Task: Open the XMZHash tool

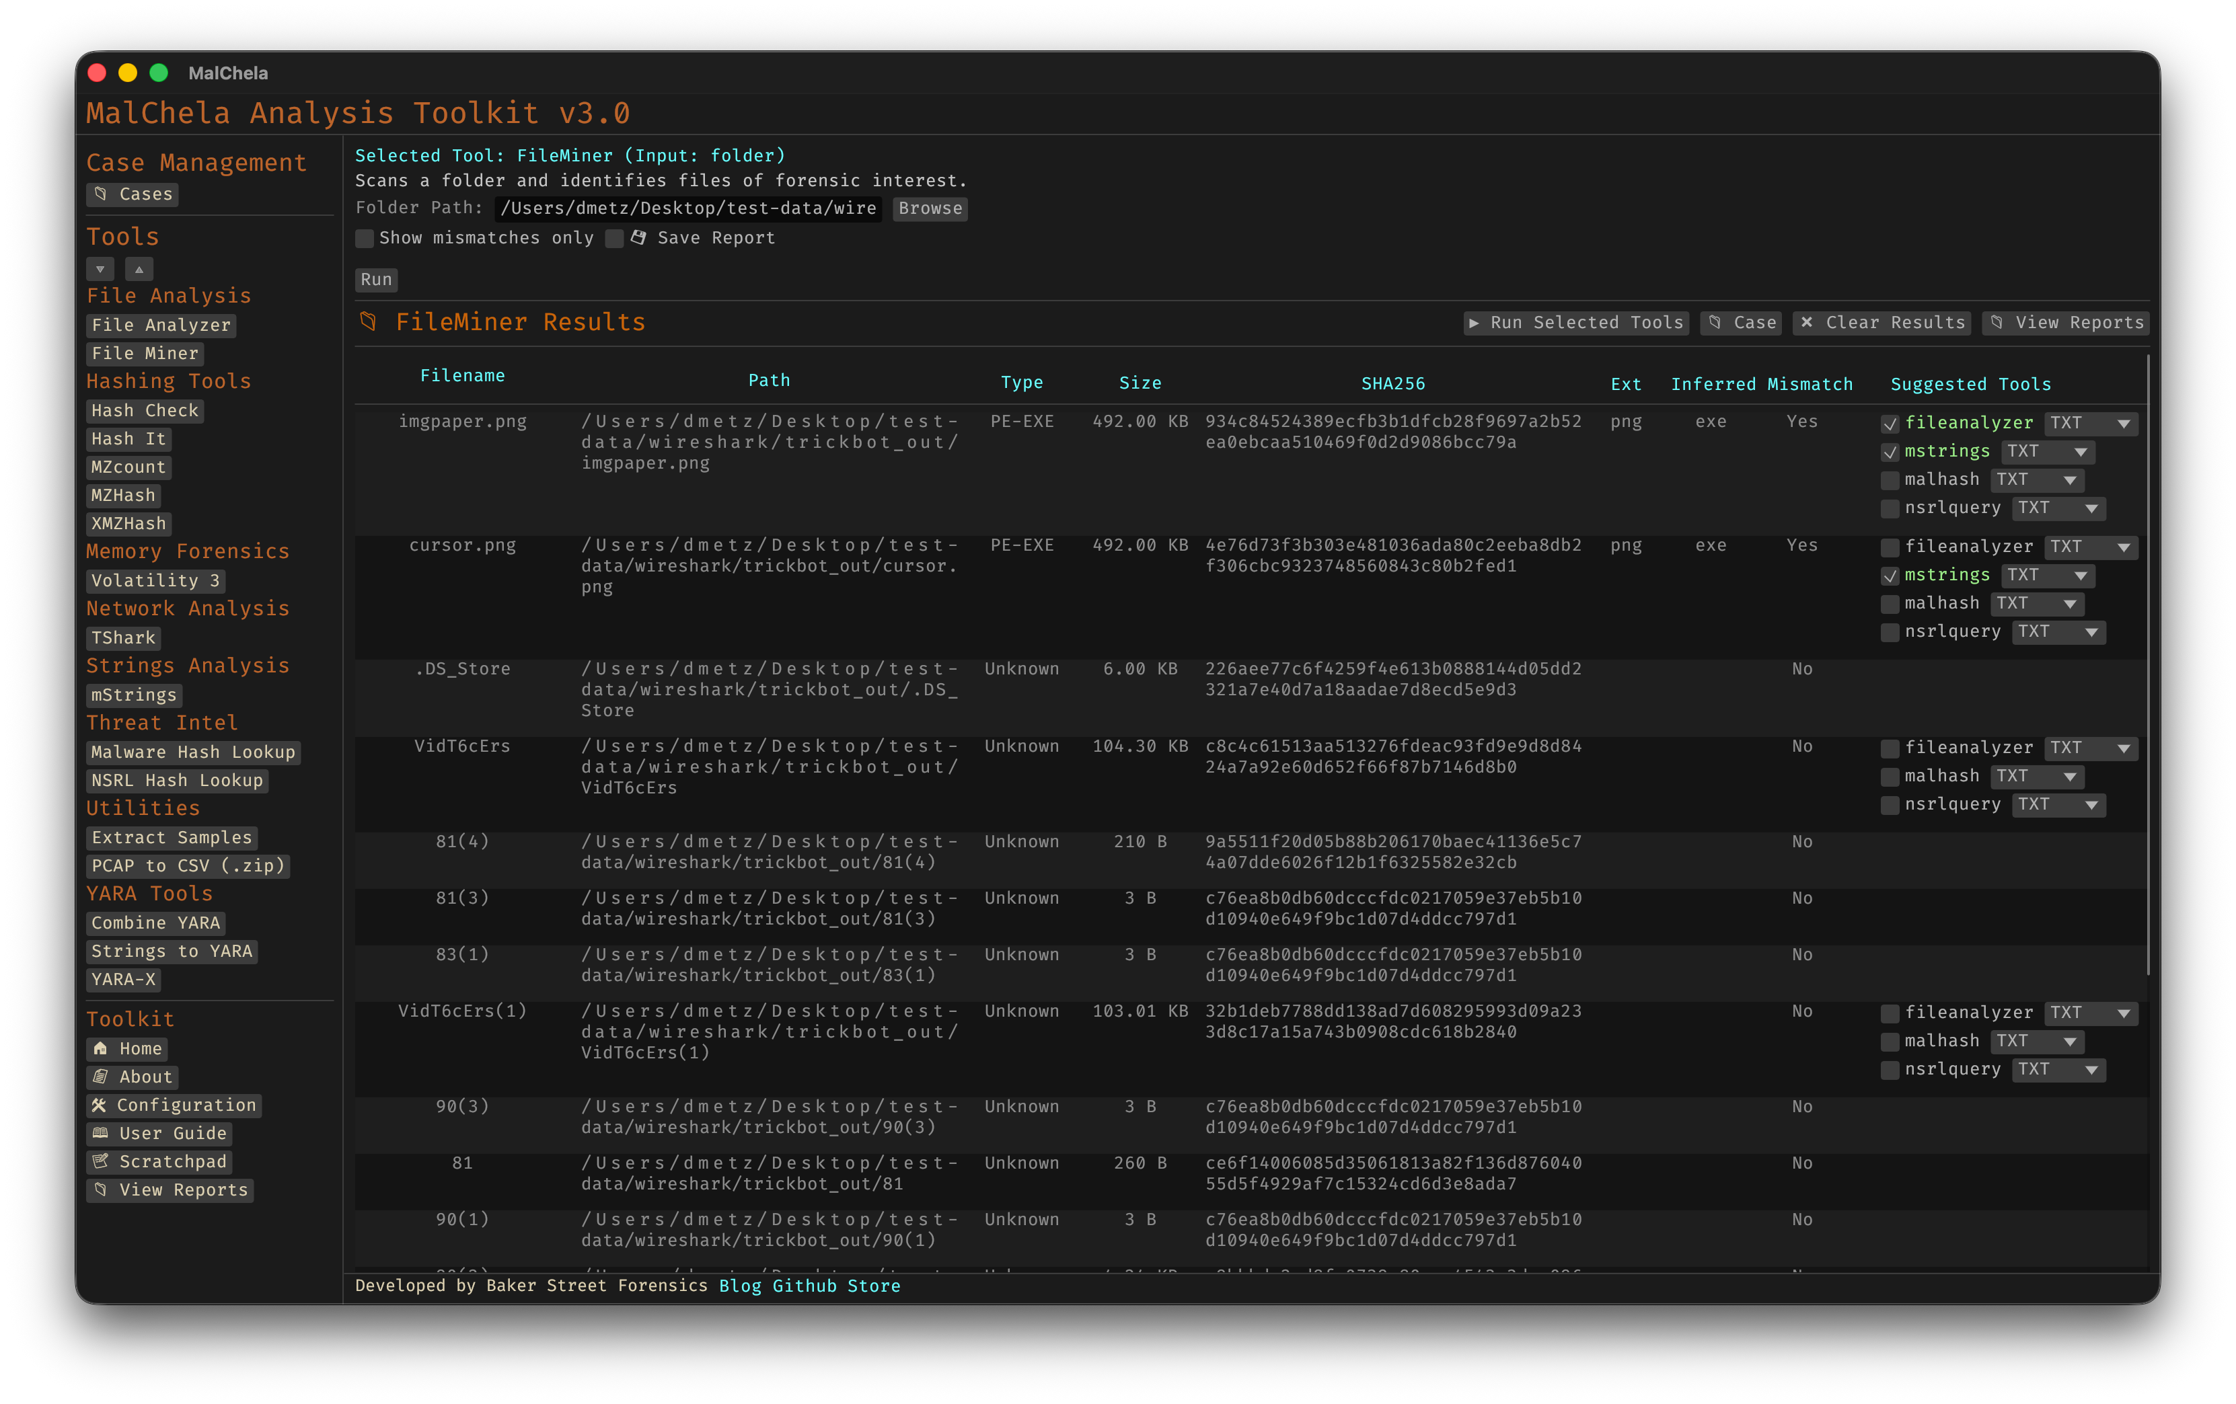Action: pos(129,523)
